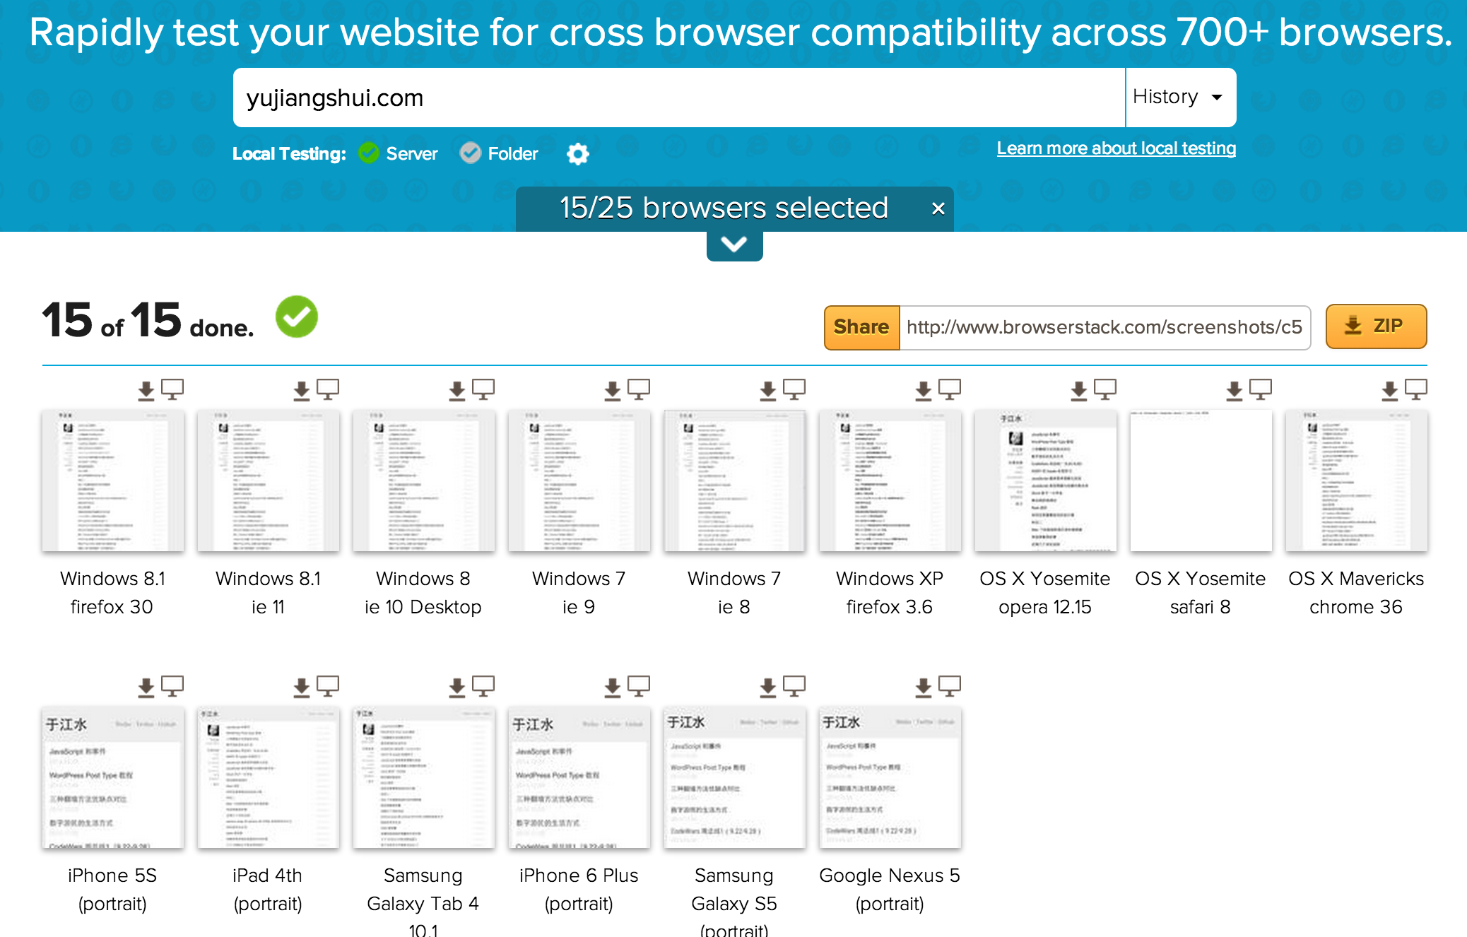
Task: Open live view for Windows 8.1 firefox 30
Action: pyautogui.click(x=172, y=389)
